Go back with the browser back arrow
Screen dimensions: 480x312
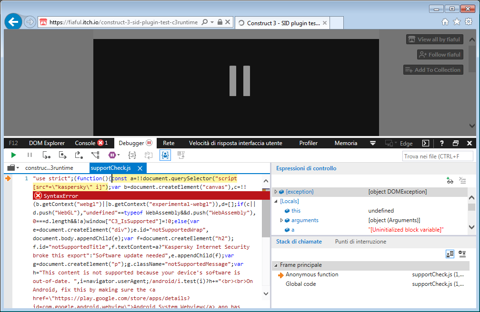tap(13, 22)
